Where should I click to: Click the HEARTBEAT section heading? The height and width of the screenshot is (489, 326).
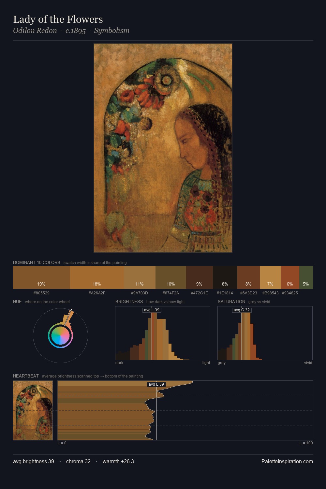(x=26, y=376)
